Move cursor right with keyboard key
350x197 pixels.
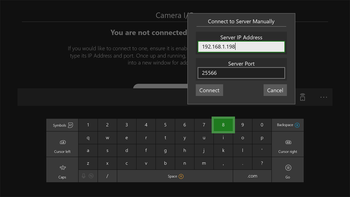point(288,144)
